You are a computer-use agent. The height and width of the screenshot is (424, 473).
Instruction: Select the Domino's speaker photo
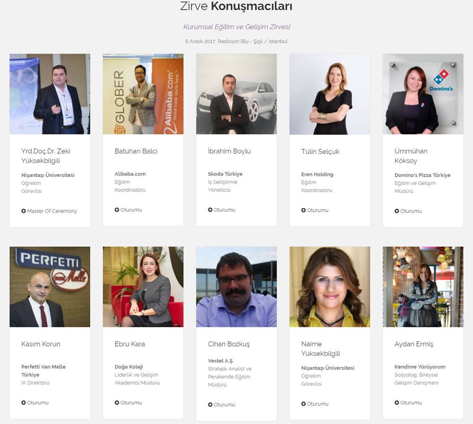tap(423, 94)
